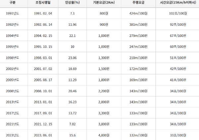Click the 900원 base fare cell

pos(104,24)
